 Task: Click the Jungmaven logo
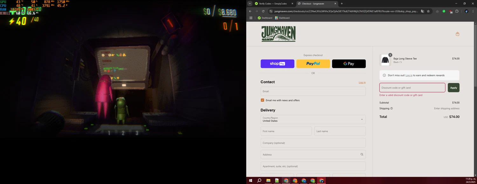click(x=279, y=34)
